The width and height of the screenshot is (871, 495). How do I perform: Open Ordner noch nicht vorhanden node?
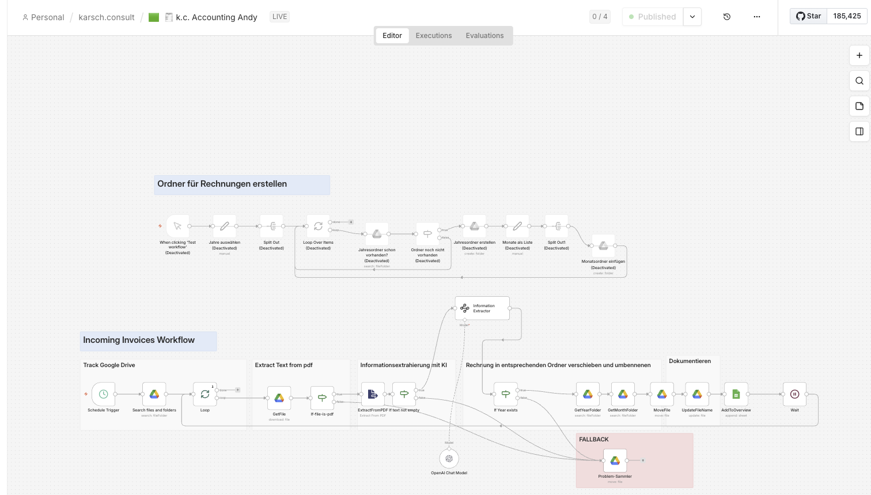427,234
